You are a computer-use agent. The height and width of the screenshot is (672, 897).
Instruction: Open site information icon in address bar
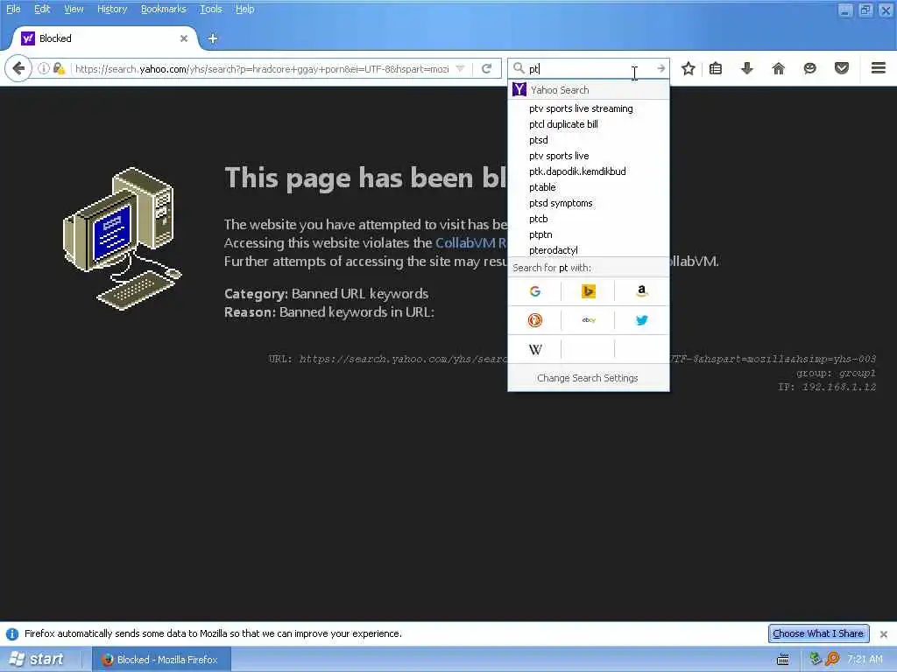coord(44,68)
